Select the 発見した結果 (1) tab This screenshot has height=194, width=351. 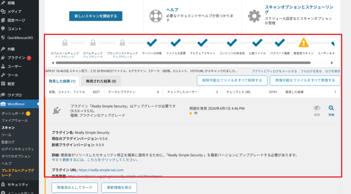tap(62, 81)
